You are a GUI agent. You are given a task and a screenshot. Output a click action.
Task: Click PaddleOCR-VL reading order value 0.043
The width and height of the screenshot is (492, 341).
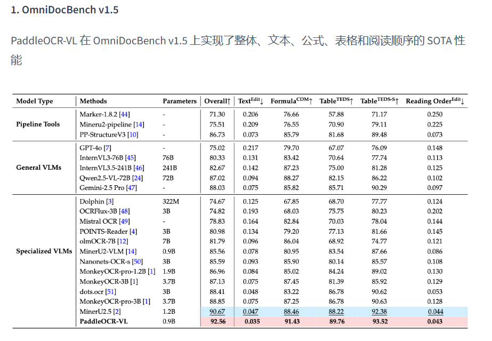[435, 322]
